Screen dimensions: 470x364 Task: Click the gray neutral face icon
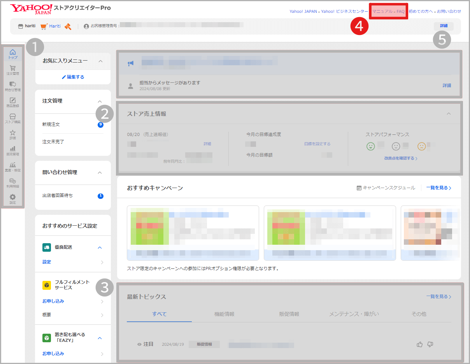tap(396, 146)
